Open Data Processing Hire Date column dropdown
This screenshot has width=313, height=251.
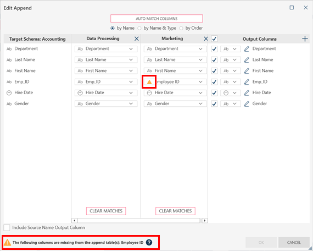106,92
